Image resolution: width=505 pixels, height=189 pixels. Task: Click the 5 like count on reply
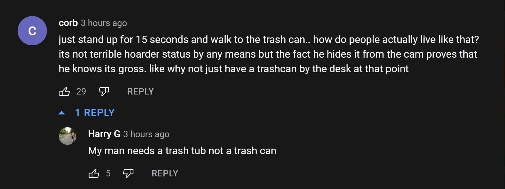point(108,173)
